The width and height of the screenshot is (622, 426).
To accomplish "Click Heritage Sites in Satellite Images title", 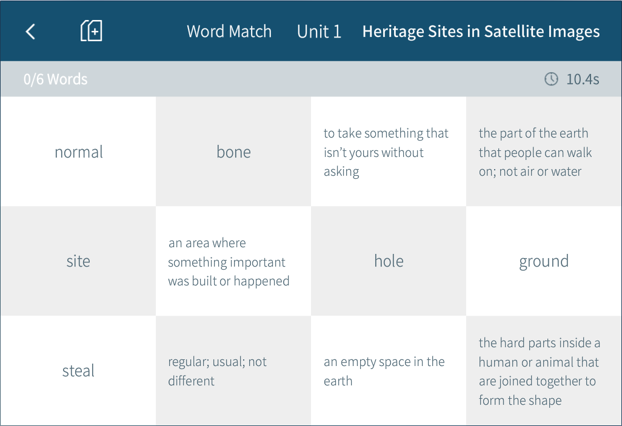I will (481, 32).
